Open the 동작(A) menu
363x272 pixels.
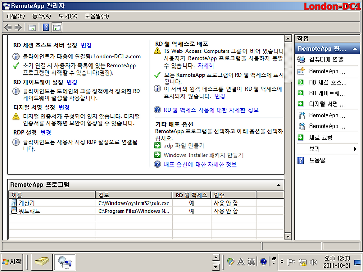[42, 16]
